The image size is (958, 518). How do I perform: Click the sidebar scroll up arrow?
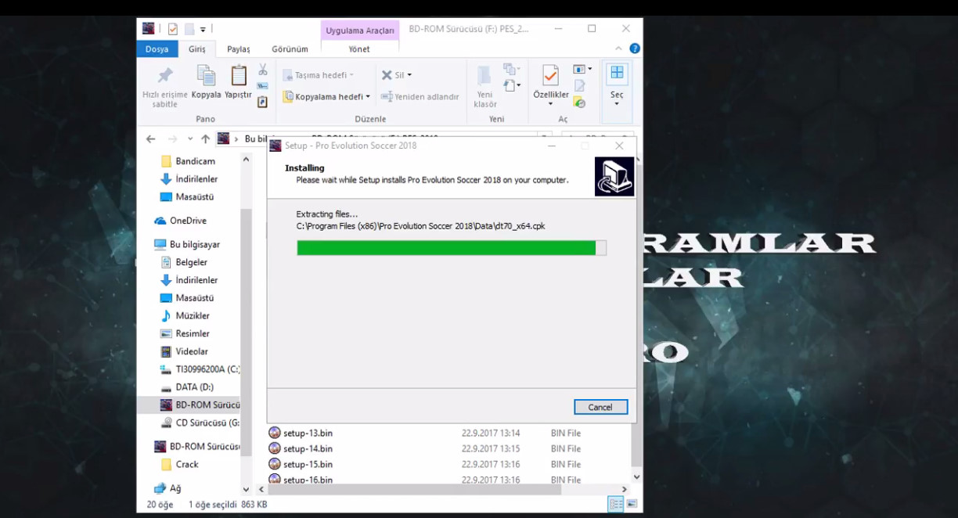(246, 159)
